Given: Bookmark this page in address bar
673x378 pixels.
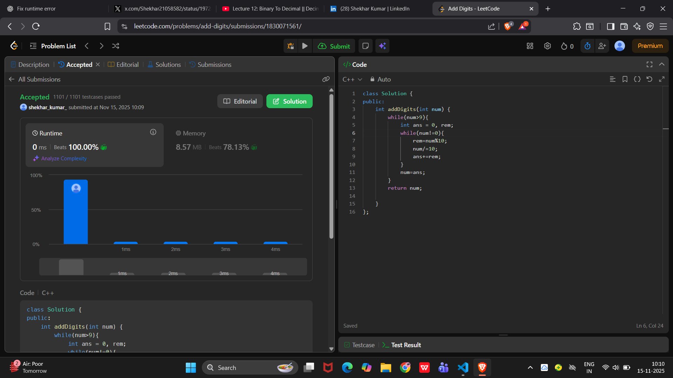Looking at the screenshot, I should (x=107, y=26).
